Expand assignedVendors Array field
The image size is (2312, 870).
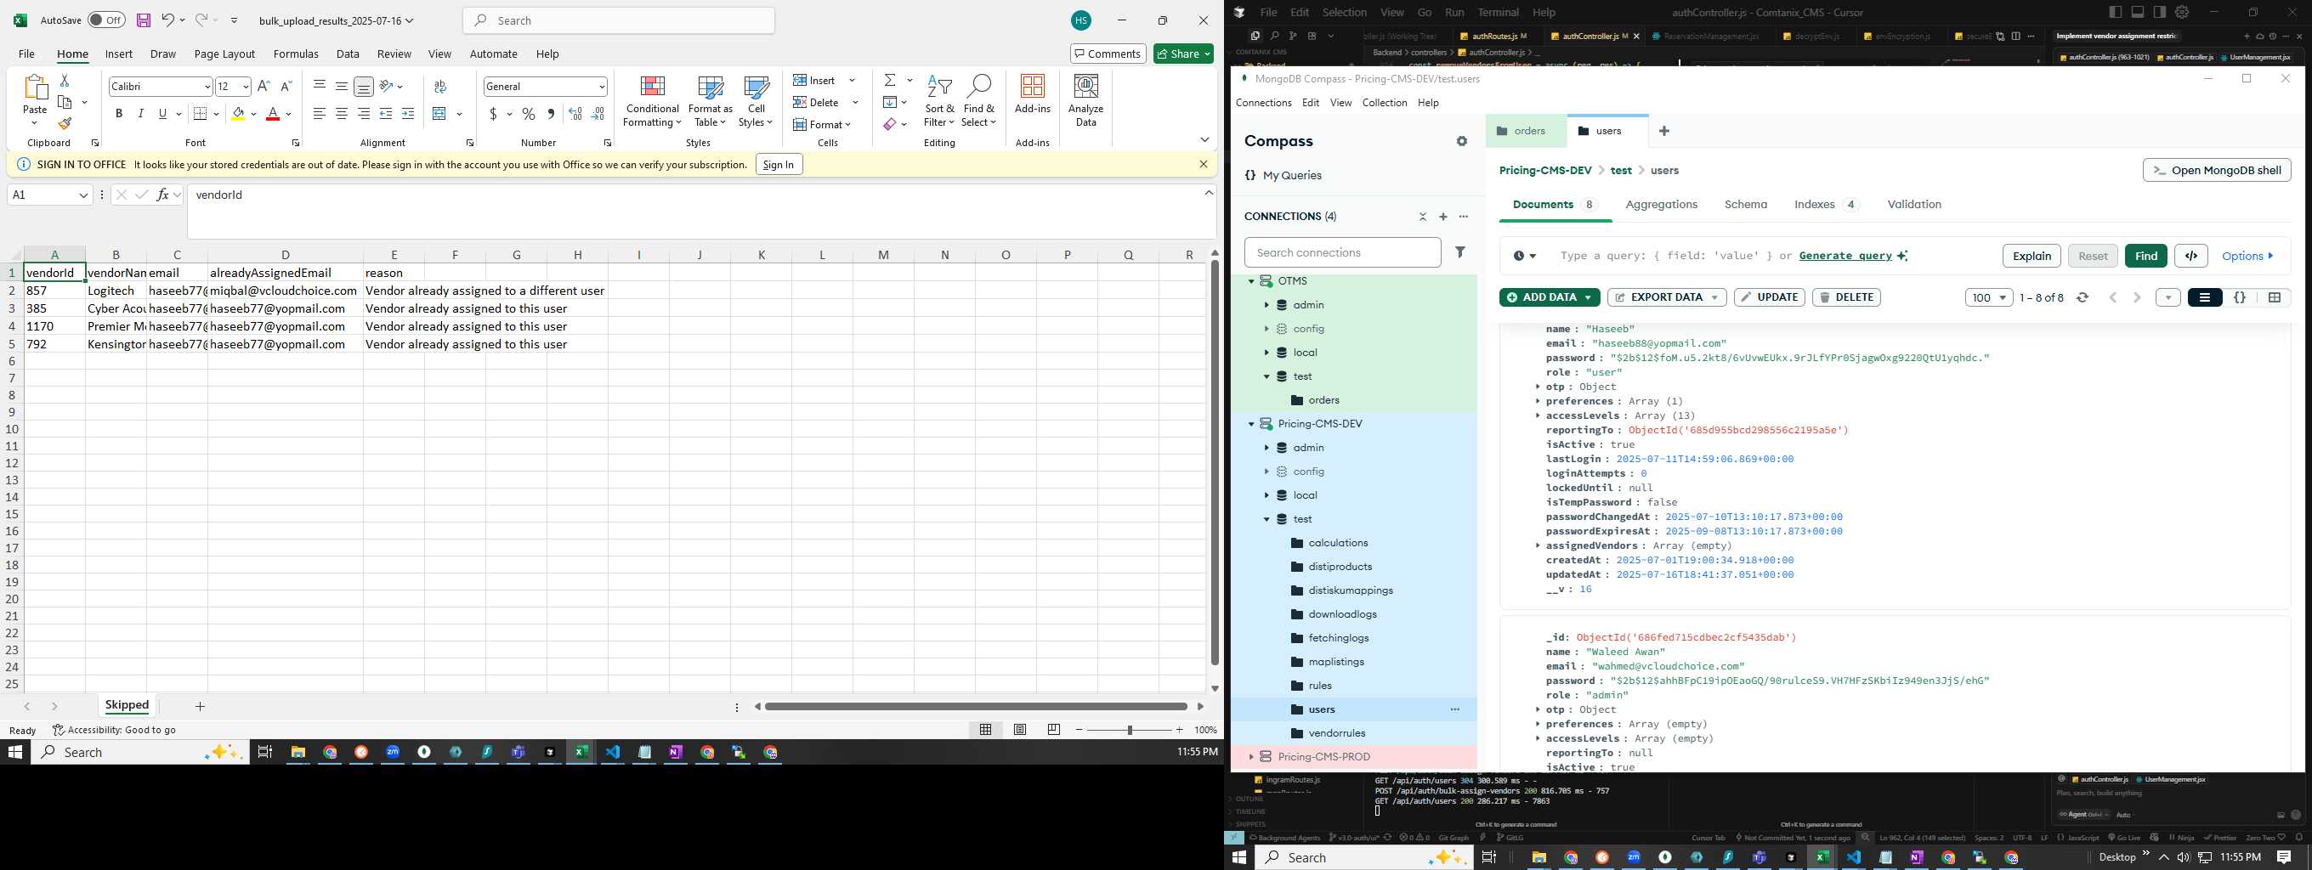pyautogui.click(x=1538, y=545)
